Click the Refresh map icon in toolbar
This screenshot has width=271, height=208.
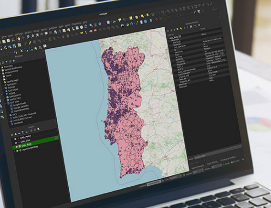86,27
